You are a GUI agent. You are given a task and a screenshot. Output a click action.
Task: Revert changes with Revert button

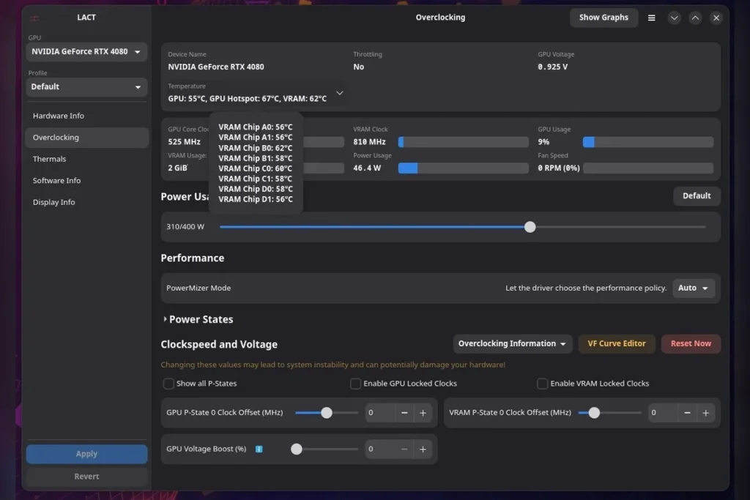[86, 476]
